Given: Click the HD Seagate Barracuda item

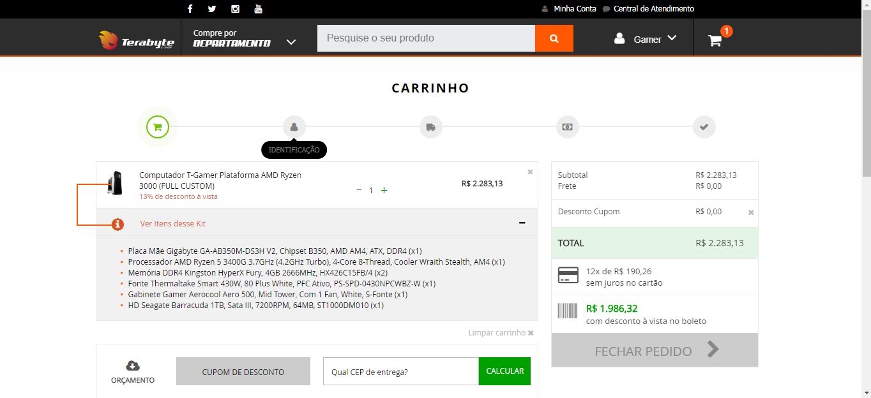Looking at the screenshot, I should pyautogui.click(x=255, y=305).
